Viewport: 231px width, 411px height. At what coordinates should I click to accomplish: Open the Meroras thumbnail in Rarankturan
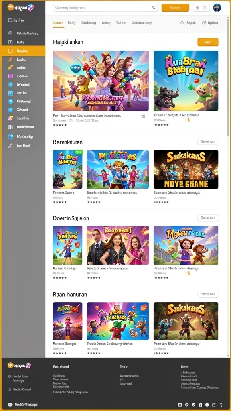[118, 169]
